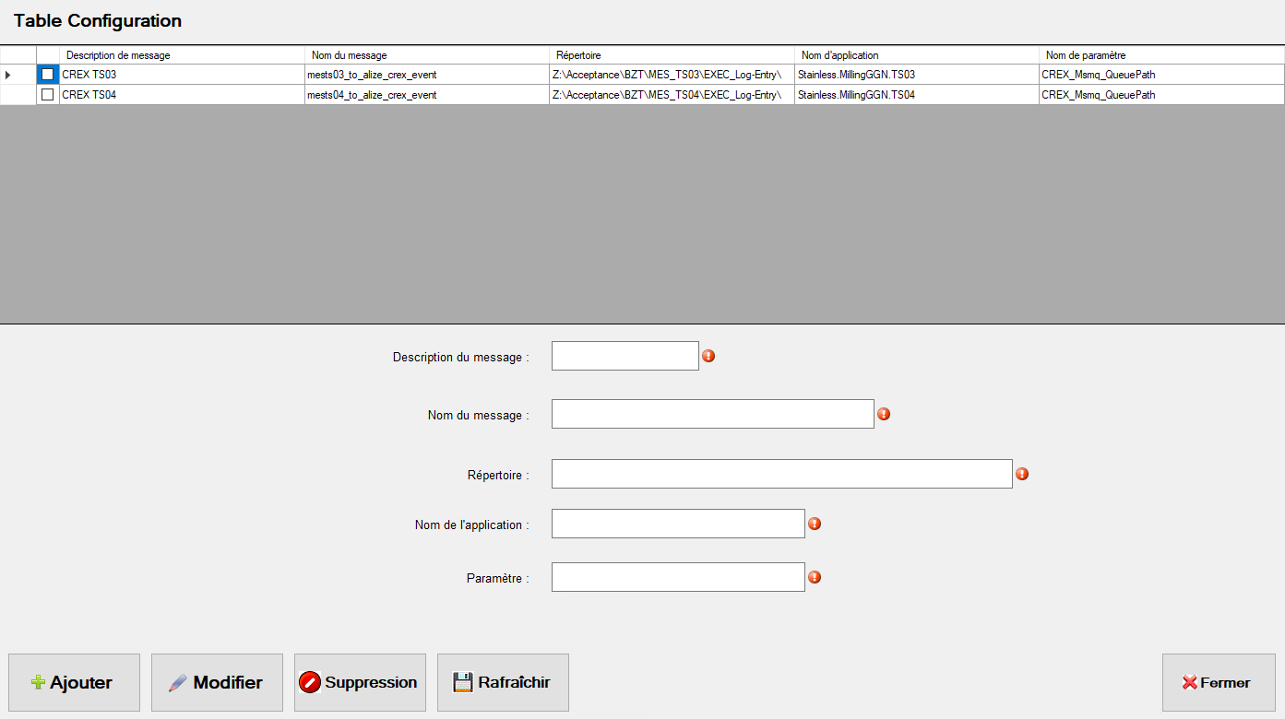
Task: Click inside the Paramètre input field
Action: click(x=677, y=576)
